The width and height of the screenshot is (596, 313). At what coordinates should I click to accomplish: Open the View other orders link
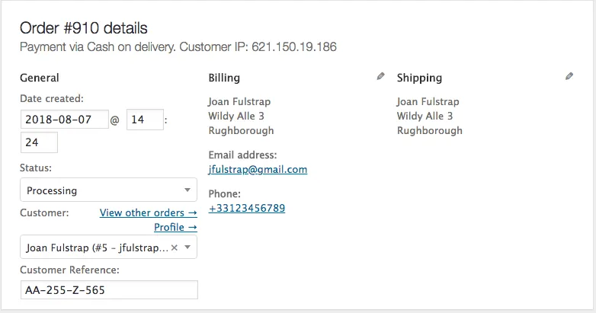(148, 212)
